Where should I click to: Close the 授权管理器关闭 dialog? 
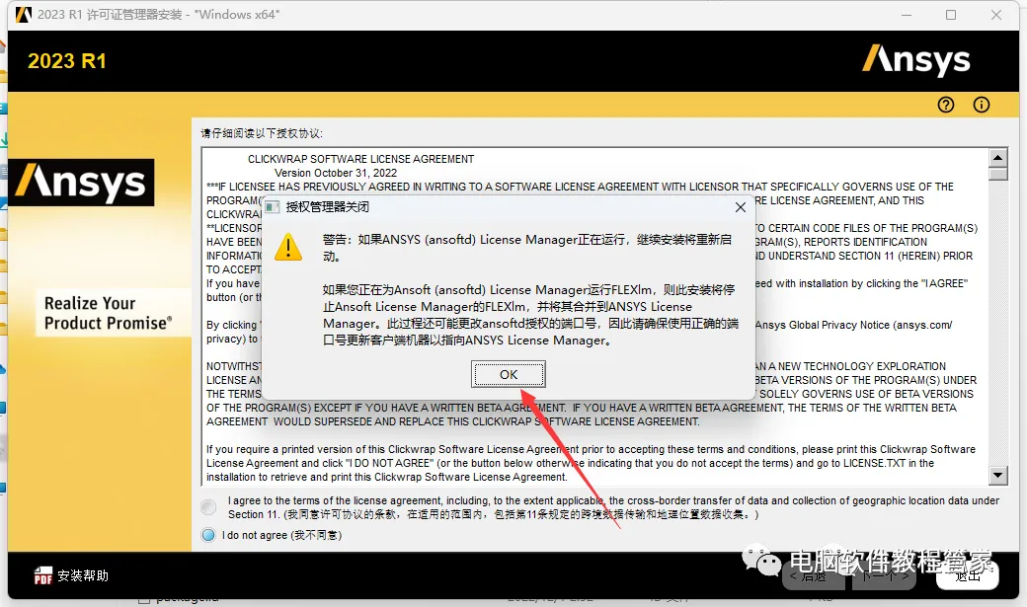coord(740,207)
